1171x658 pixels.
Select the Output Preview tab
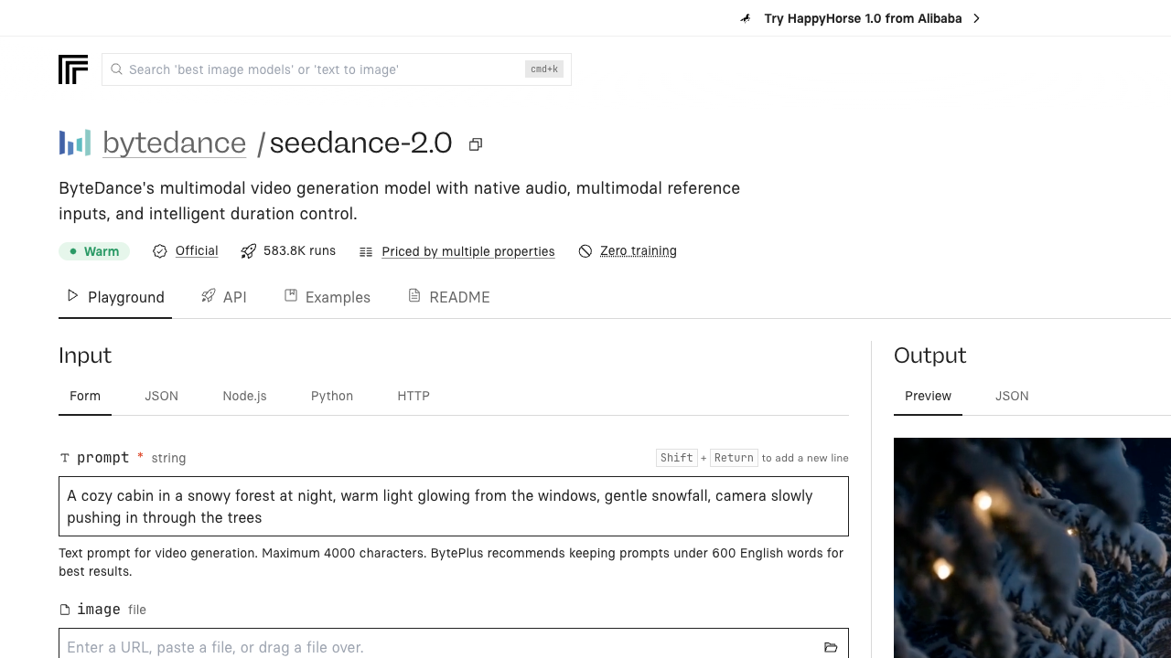pyautogui.click(x=928, y=396)
